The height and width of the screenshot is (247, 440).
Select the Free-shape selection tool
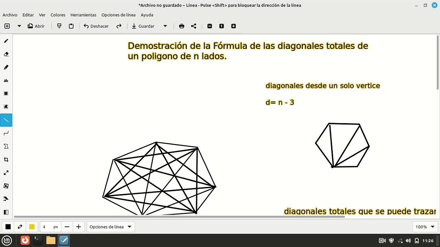pos(6,107)
